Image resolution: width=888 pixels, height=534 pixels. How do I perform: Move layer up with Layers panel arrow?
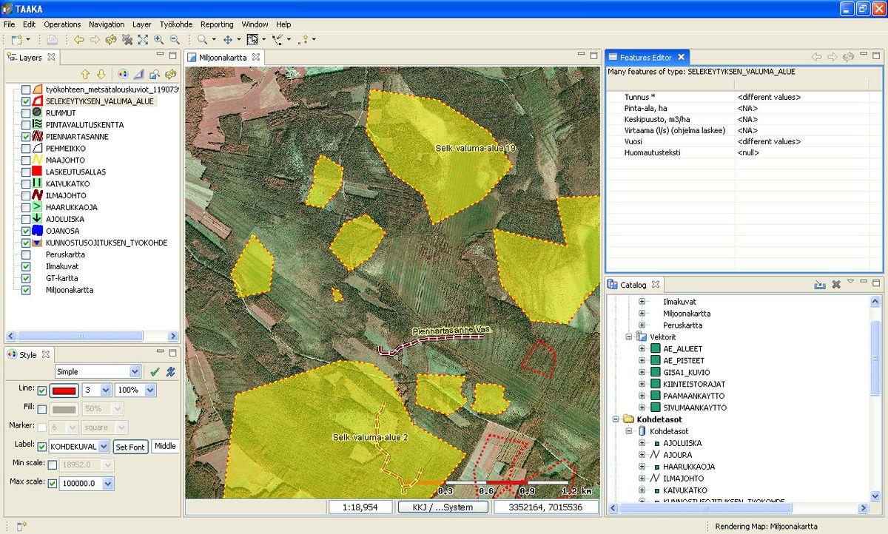tap(84, 74)
